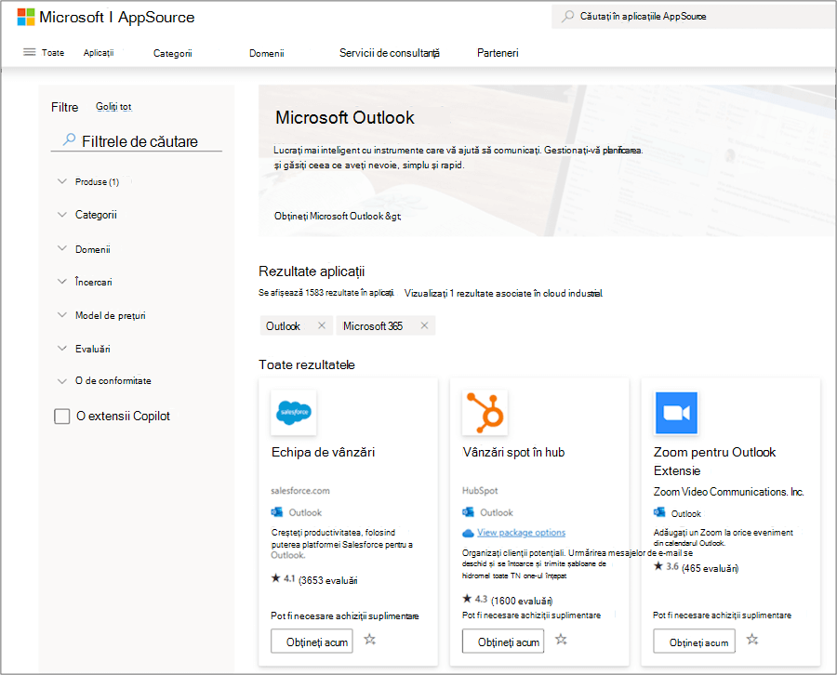
Task: Click the rating star for 4.1 Salesforce
Action: tap(275, 578)
